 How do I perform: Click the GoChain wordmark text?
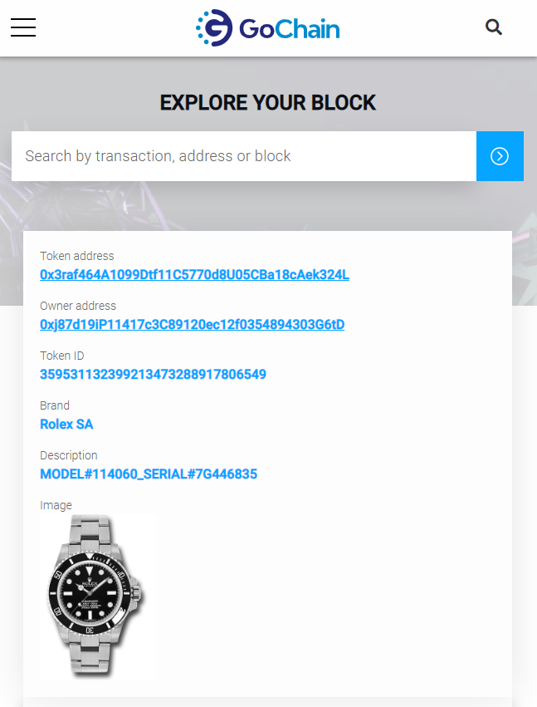pos(289,29)
